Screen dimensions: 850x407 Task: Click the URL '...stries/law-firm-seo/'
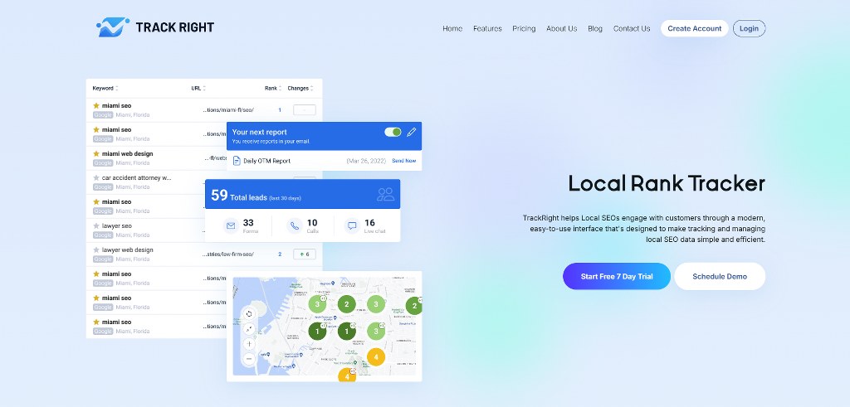coord(228,254)
